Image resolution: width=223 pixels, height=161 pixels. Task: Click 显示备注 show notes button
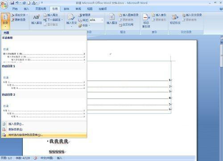[50, 25]
